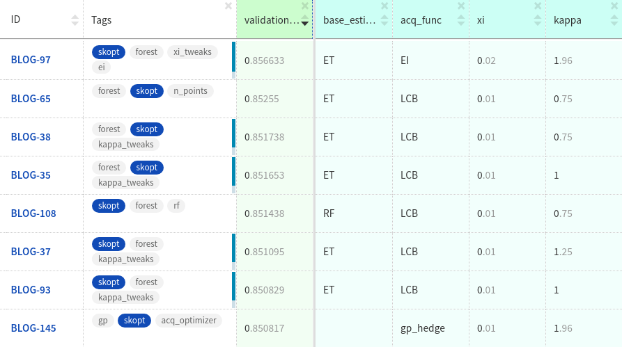This screenshot has width=622, height=347.
Task: Open the BLOG-108 experiment link
Action: pyautogui.click(x=33, y=213)
